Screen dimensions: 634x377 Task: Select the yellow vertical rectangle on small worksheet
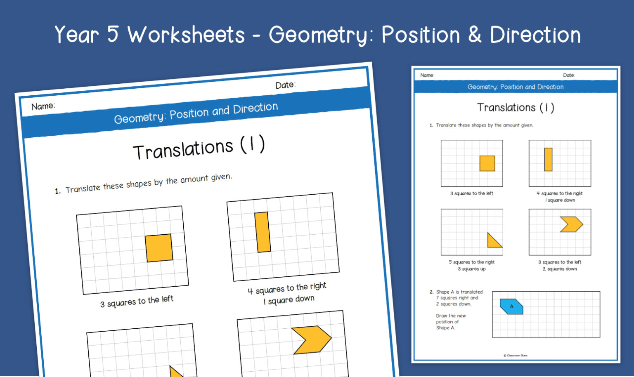click(548, 160)
